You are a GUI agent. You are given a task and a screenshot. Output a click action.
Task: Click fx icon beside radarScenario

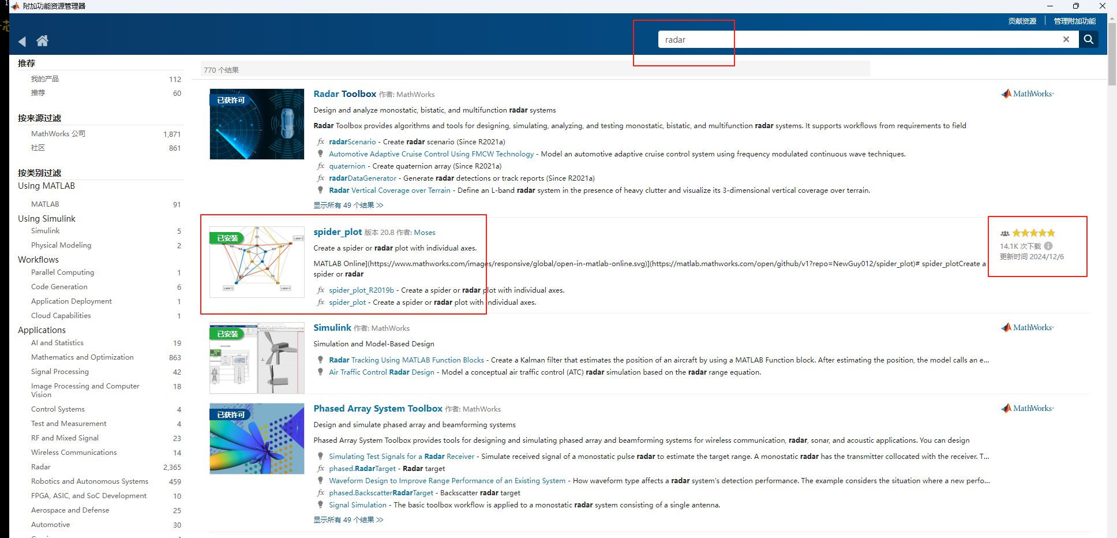(x=321, y=141)
